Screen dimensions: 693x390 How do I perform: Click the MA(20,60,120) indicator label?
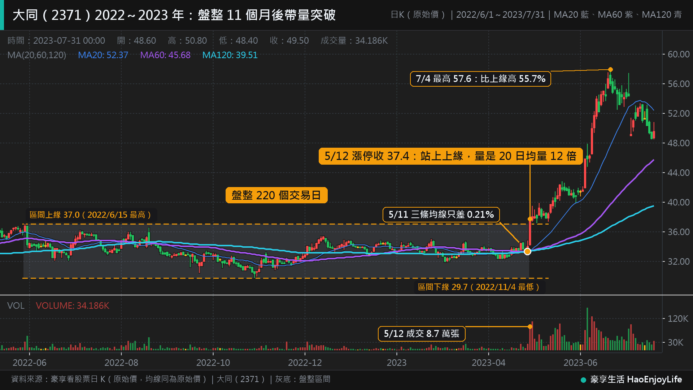pos(37,55)
